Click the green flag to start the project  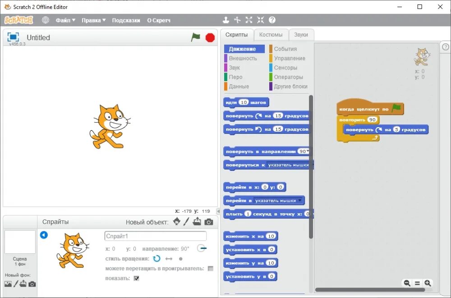click(x=196, y=37)
